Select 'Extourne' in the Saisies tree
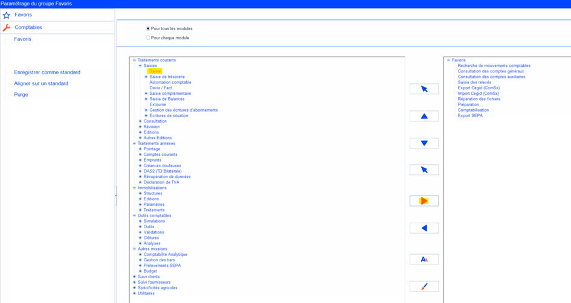The image size is (571, 303). (x=158, y=104)
